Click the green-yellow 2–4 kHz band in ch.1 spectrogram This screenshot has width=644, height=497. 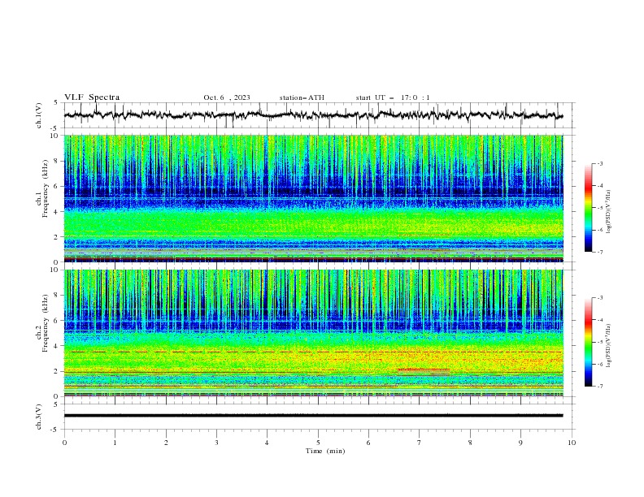(x=313, y=224)
